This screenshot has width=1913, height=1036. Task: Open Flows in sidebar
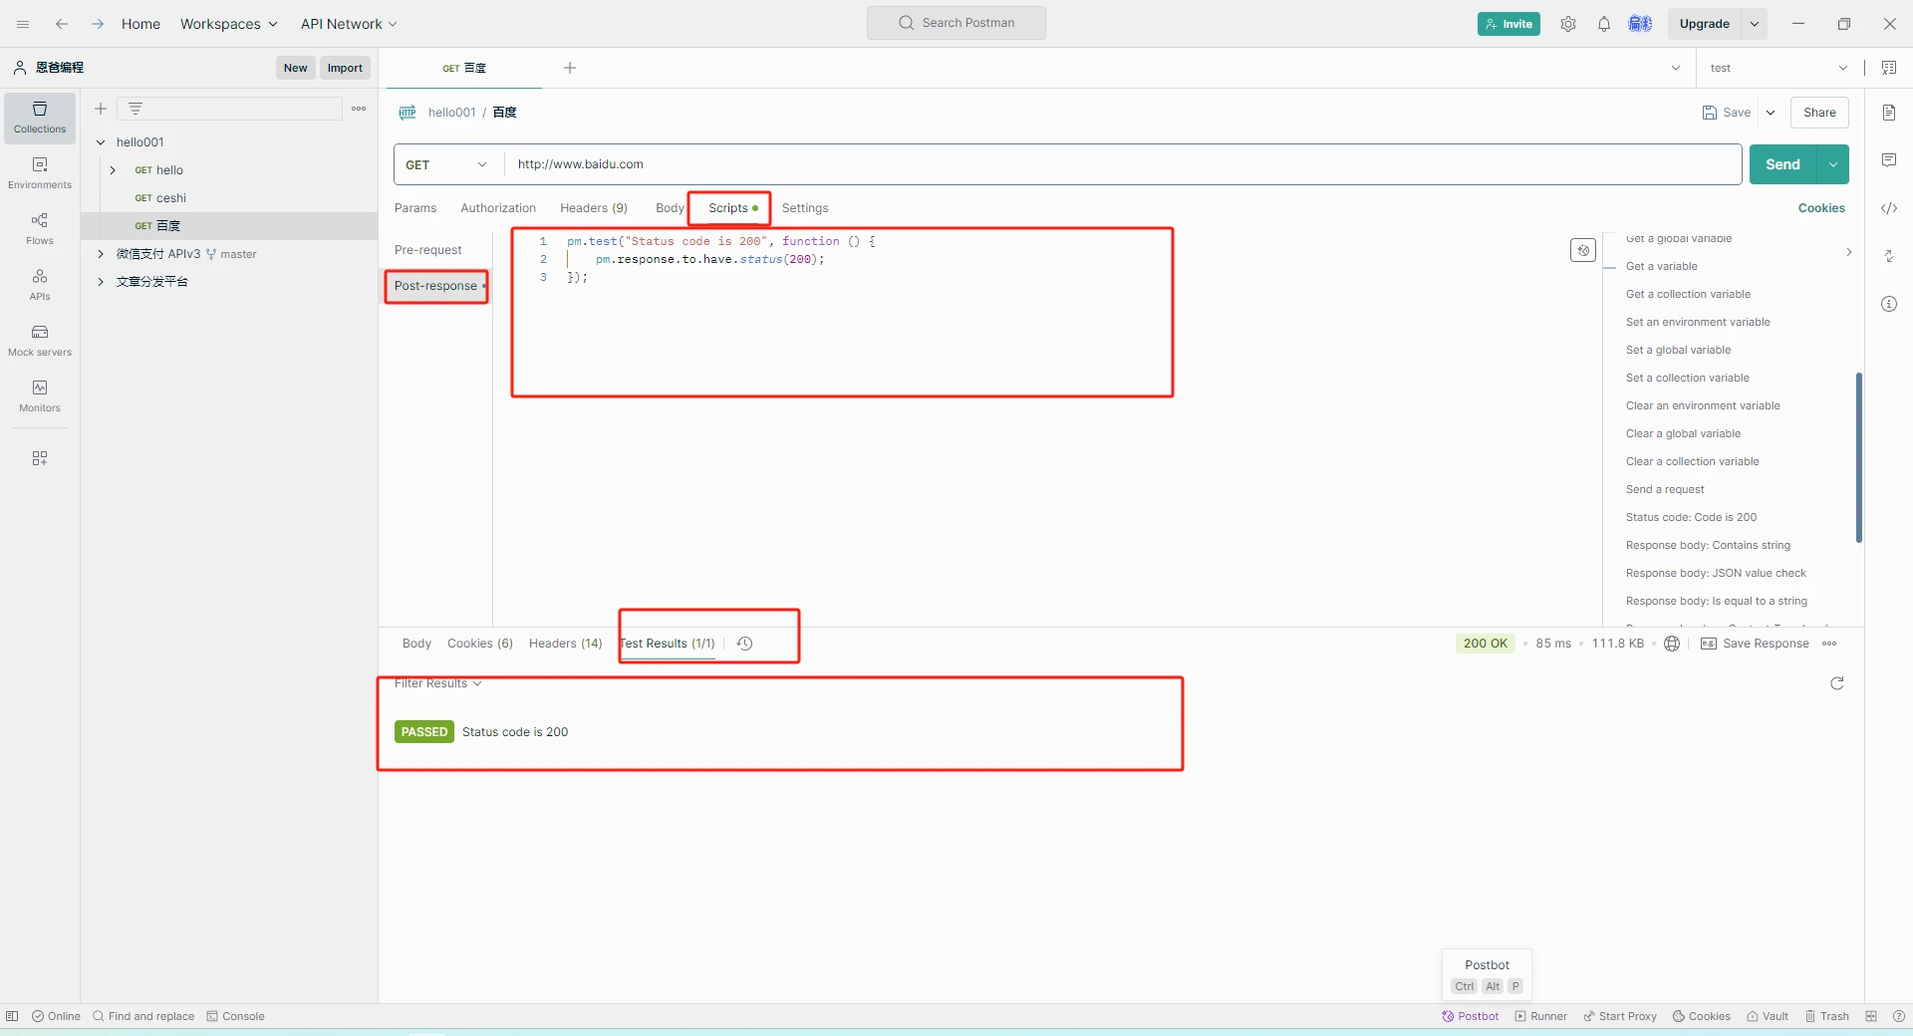tap(40, 229)
